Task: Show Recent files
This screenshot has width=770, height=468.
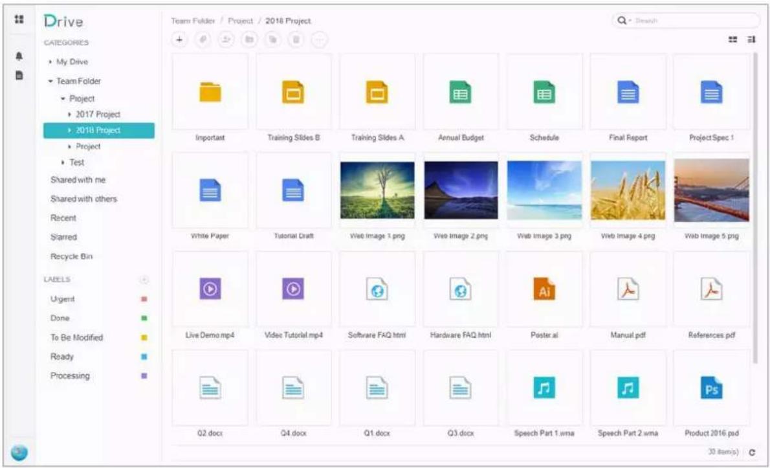Action: 63,218
